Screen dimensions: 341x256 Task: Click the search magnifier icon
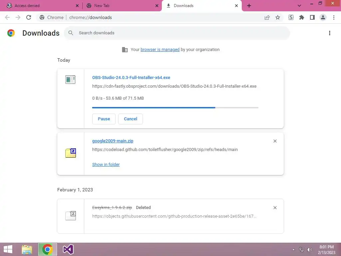point(71,33)
